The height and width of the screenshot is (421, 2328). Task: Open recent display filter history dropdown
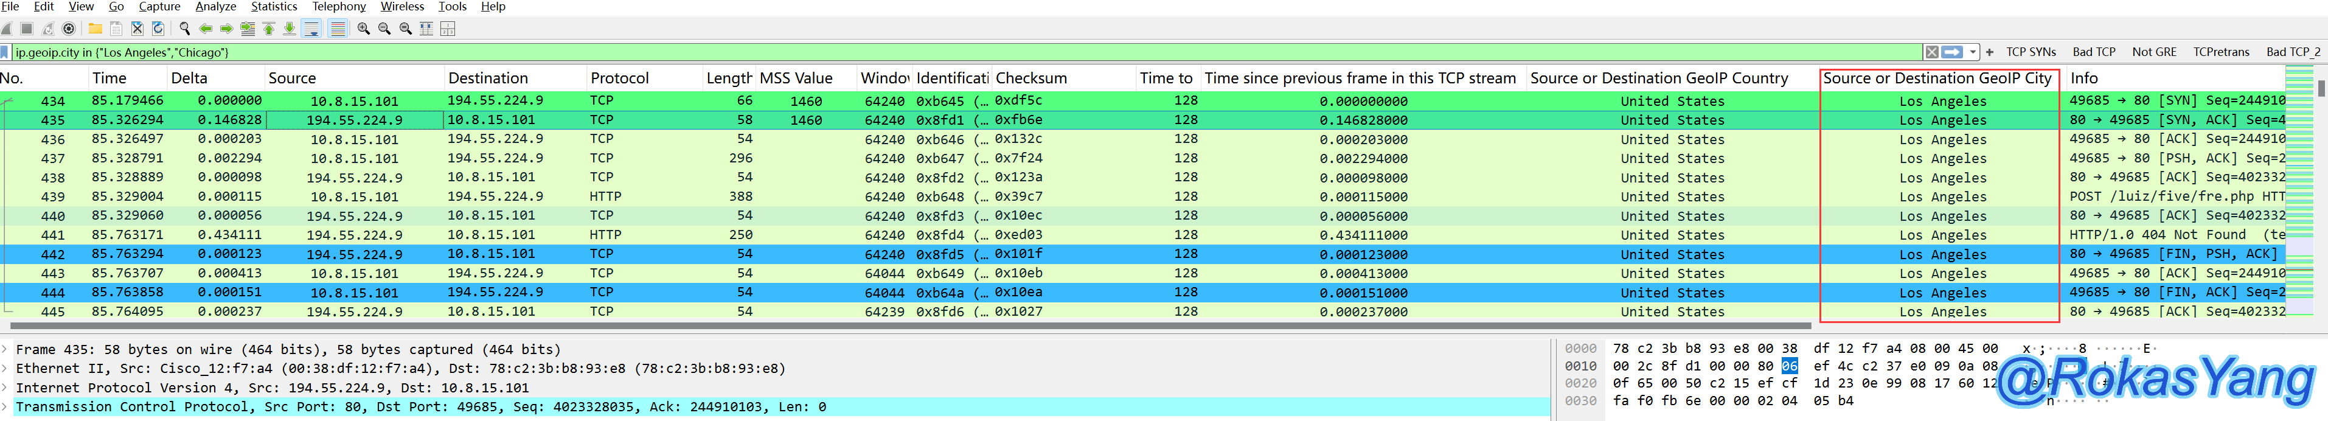pyautogui.click(x=1973, y=52)
